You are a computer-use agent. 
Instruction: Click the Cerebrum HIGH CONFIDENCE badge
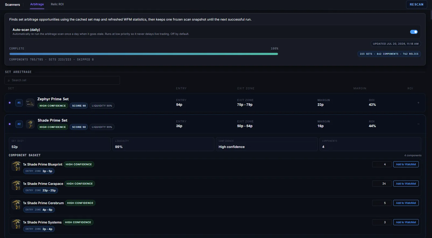pos(80,203)
